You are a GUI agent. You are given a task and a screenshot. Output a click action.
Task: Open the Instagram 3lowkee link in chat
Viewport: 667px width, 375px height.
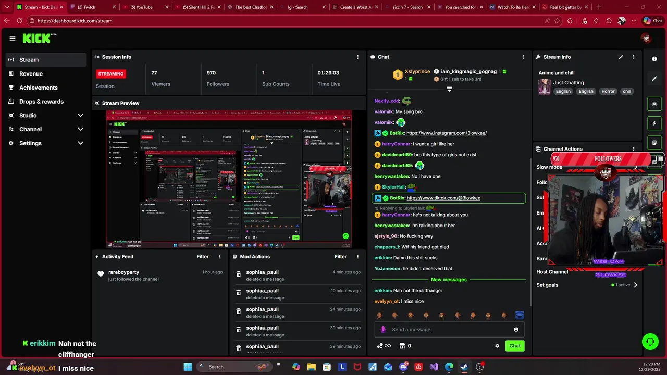point(447,133)
